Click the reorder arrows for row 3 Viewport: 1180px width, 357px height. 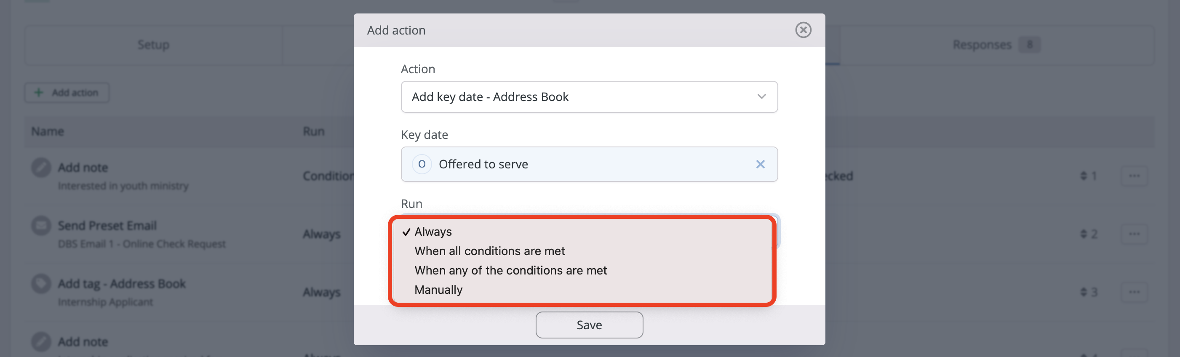click(1083, 293)
